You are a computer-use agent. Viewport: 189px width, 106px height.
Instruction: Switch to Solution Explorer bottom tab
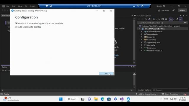(144, 90)
